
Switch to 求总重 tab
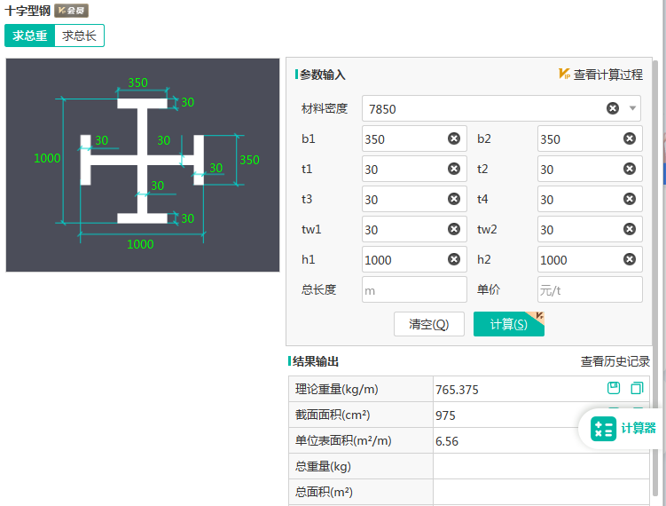[x=30, y=36]
